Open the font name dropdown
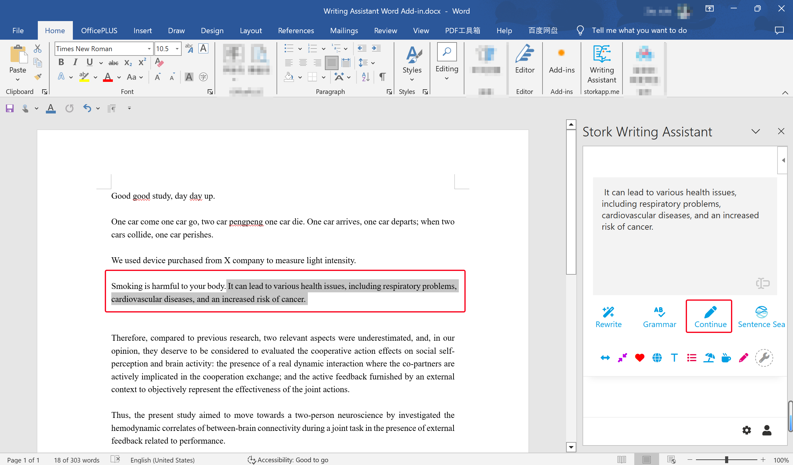793x465 pixels. [x=149, y=49]
